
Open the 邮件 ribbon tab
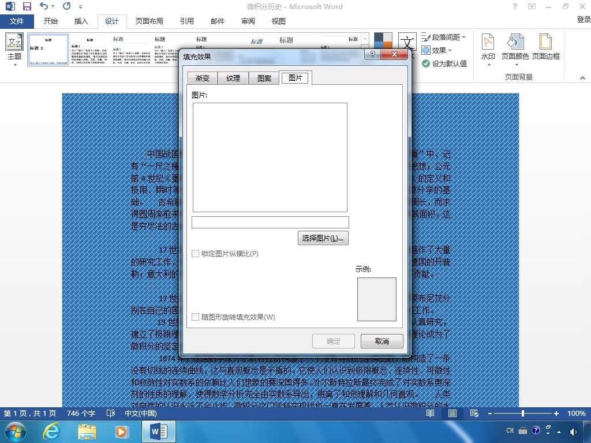(x=218, y=21)
